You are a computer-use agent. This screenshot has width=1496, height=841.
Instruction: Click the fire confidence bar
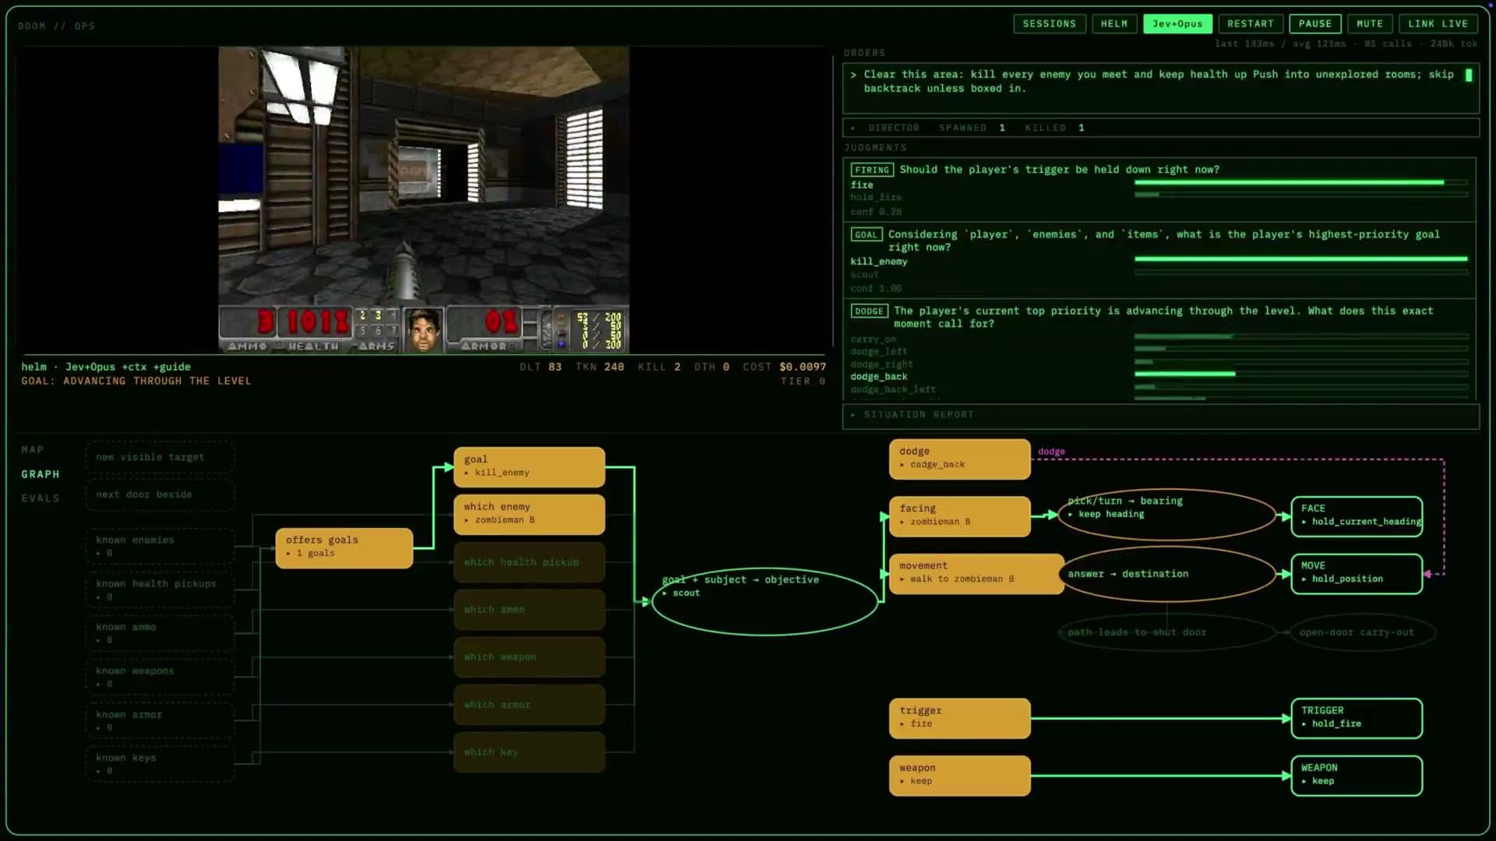pos(1300,183)
